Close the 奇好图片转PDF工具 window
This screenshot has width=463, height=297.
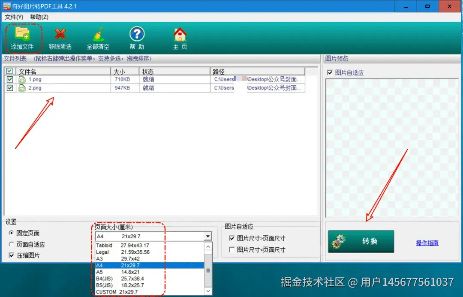point(450,6)
